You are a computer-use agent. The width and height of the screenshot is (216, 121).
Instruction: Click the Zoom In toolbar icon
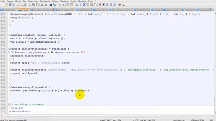(59, 5)
